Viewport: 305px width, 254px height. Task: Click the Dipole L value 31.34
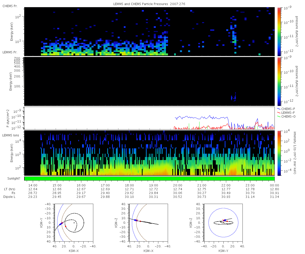point(274,197)
